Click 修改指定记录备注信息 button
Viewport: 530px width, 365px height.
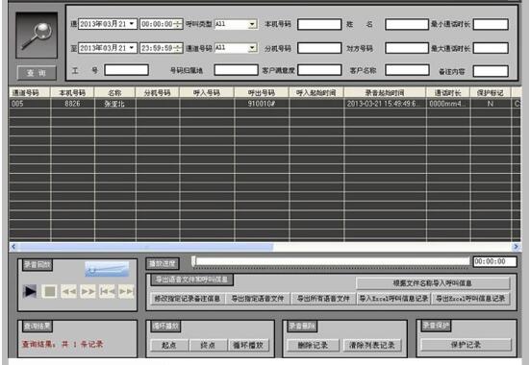pyautogui.click(x=188, y=299)
